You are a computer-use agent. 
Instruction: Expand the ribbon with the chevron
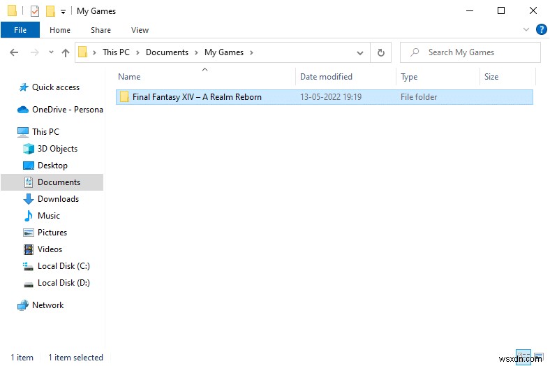527,30
